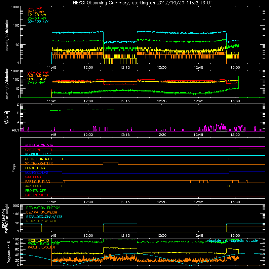The image size is (269, 269).
Task: Click the GOES15 axis label
Action: tap(5, 117)
